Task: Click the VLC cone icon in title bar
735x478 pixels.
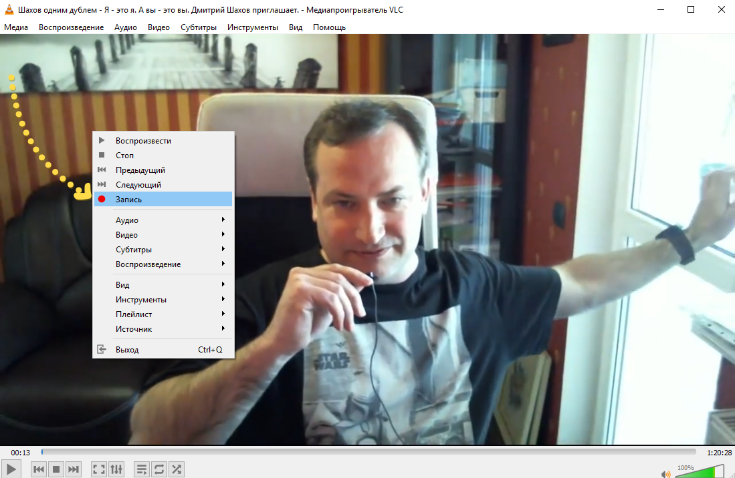Action: (x=9, y=9)
